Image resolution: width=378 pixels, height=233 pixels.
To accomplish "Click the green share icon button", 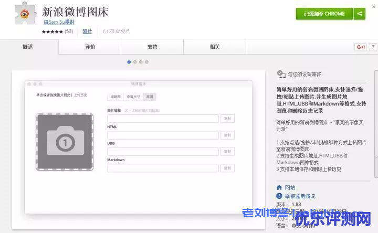I will (360, 14).
